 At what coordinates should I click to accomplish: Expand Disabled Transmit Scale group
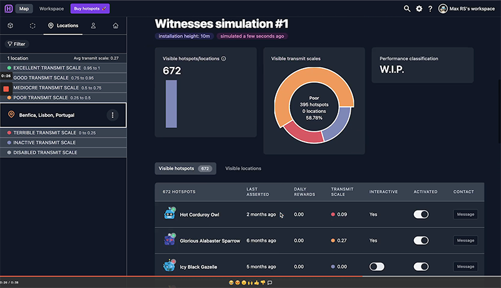(63, 152)
